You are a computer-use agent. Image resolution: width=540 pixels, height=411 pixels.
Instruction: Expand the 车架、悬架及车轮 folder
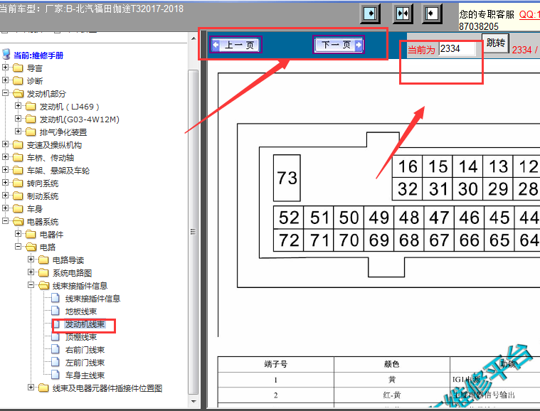5,170
